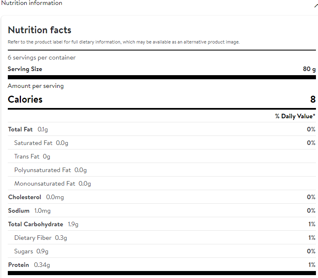Click the Trans Fat row label
Screen dimensions: 318x278
(x=27, y=156)
